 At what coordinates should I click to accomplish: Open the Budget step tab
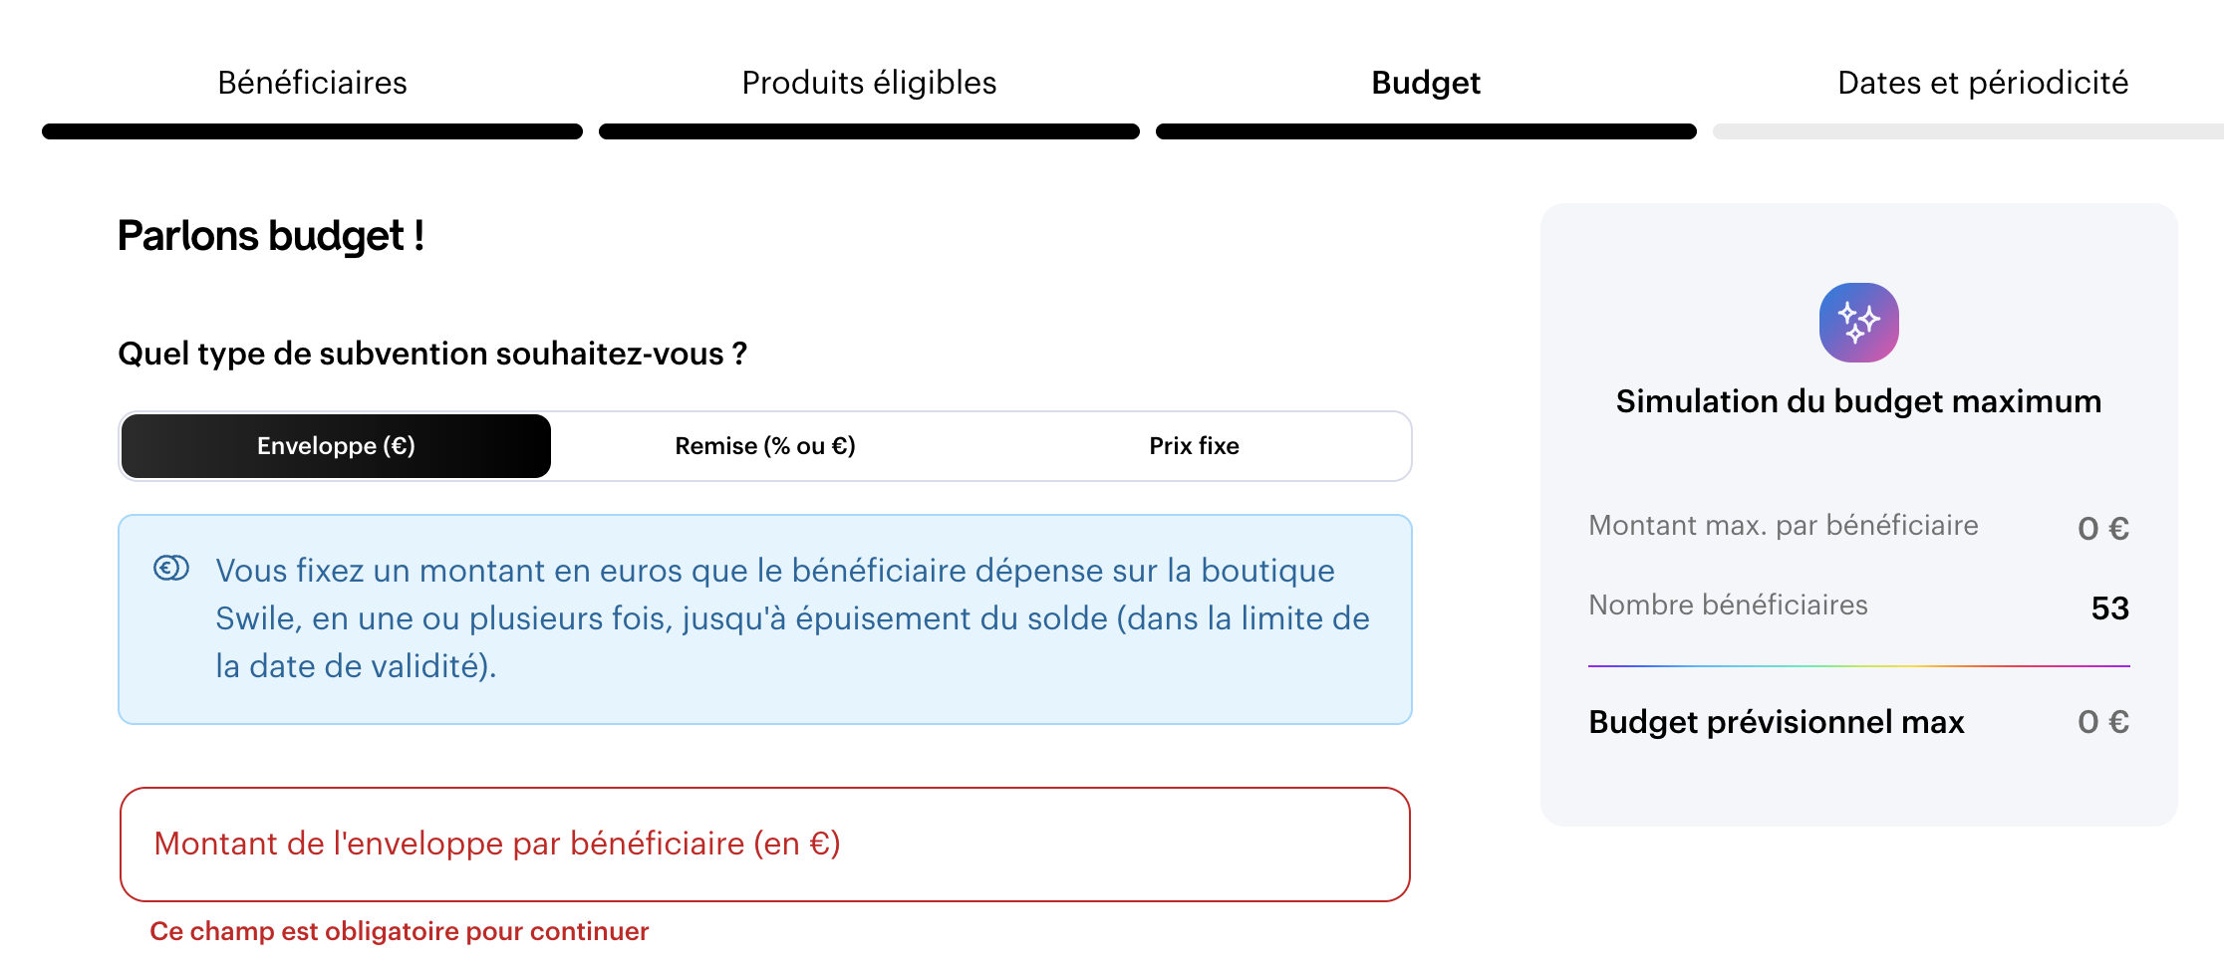[x=1426, y=83]
